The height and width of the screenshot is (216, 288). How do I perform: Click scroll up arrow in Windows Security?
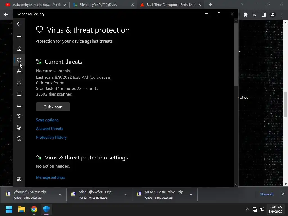pyautogui.click(x=236, y=21)
